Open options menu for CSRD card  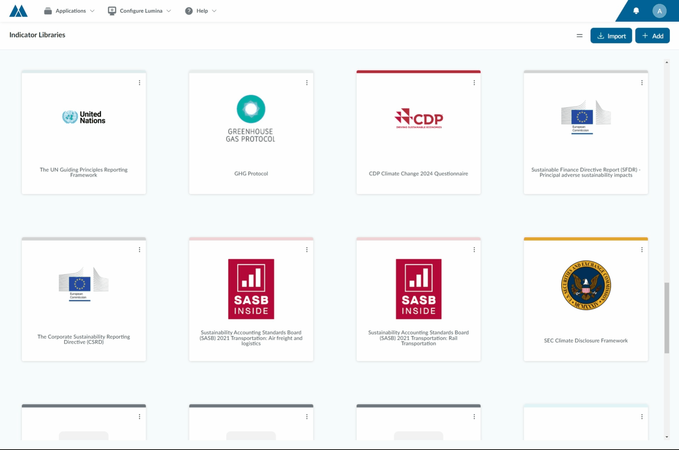click(139, 250)
